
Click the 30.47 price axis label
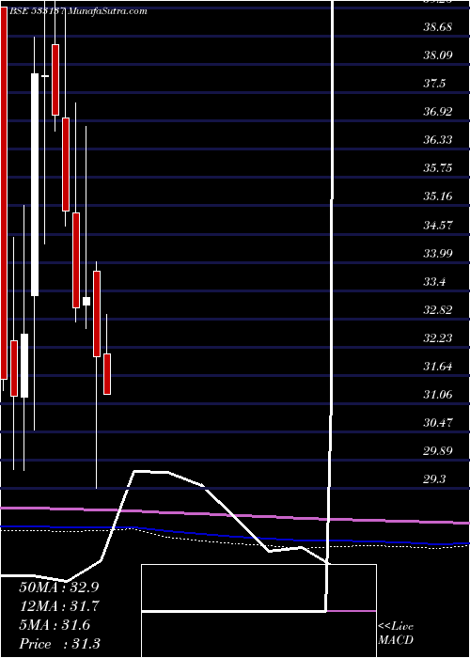(437, 423)
